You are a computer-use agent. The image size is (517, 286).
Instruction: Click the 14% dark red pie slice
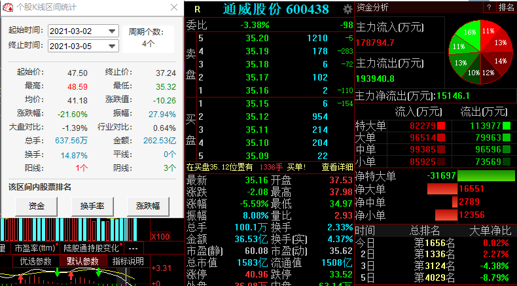(500, 61)
